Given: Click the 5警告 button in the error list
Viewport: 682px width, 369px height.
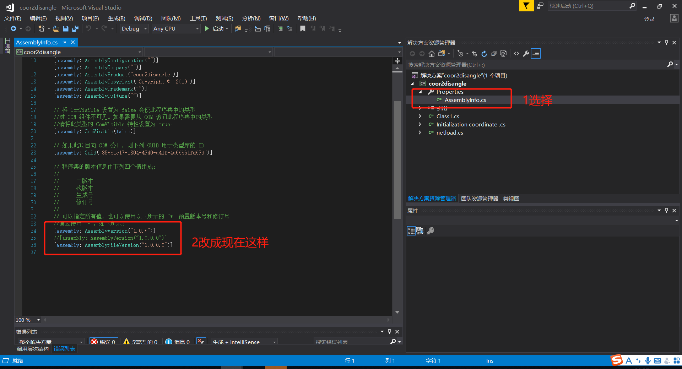Looking at the screenshot, I should (x=140, y=342).
